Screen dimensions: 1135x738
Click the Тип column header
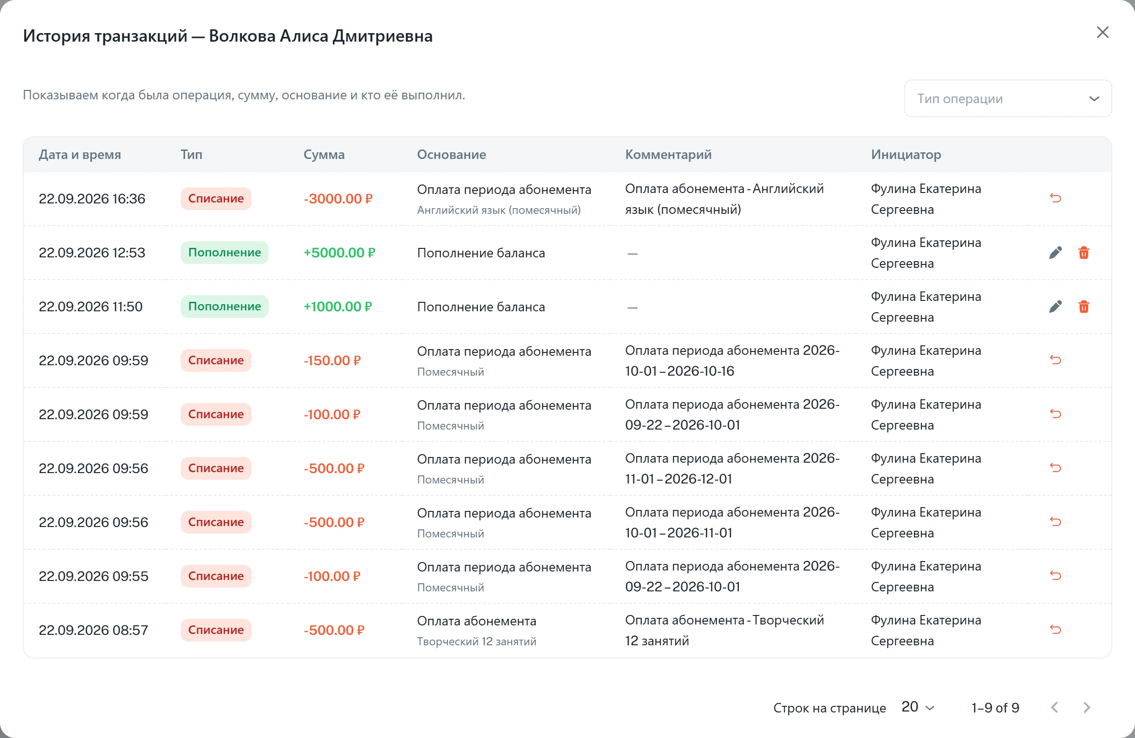tap(191, 155)
